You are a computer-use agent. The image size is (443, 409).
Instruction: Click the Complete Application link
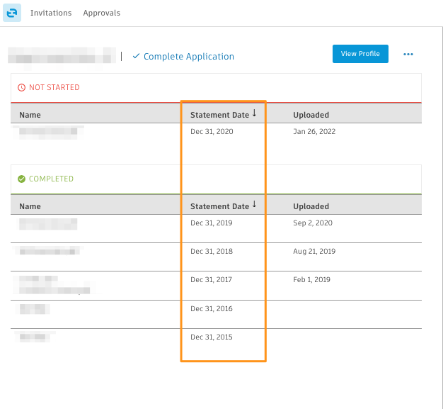(189, 56)
